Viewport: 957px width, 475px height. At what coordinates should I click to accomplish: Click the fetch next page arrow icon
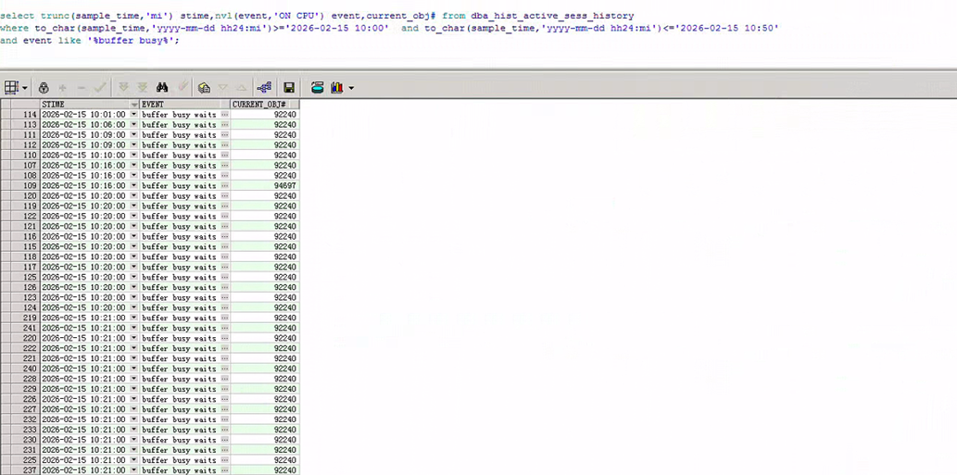click(123, 88)
